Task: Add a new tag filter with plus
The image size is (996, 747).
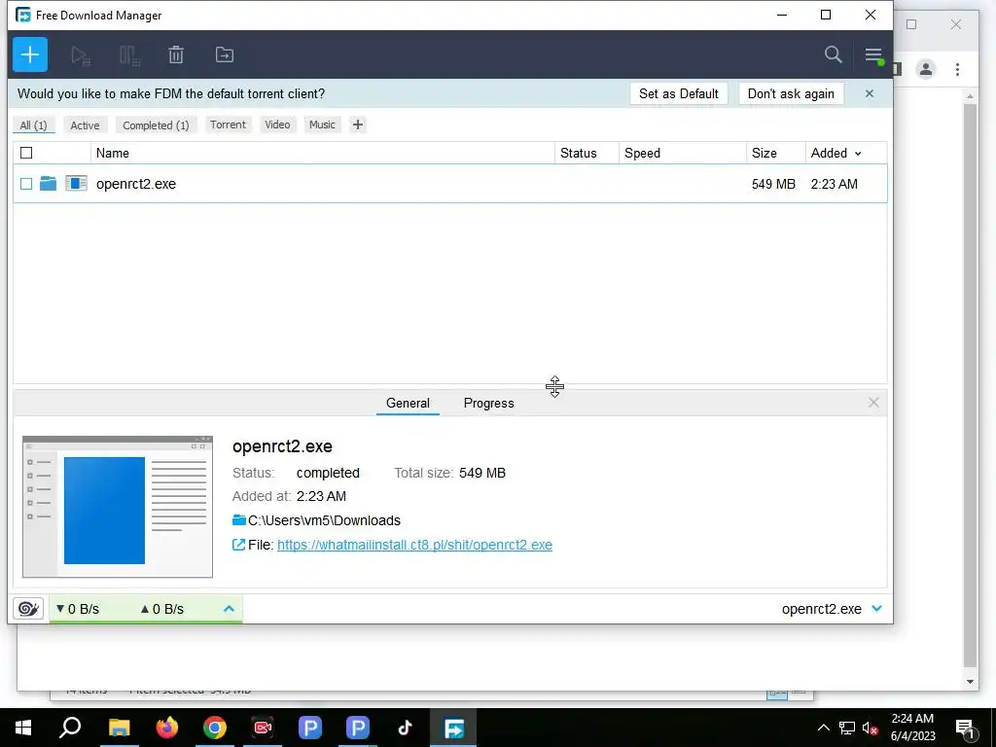Action: [358, 124]
